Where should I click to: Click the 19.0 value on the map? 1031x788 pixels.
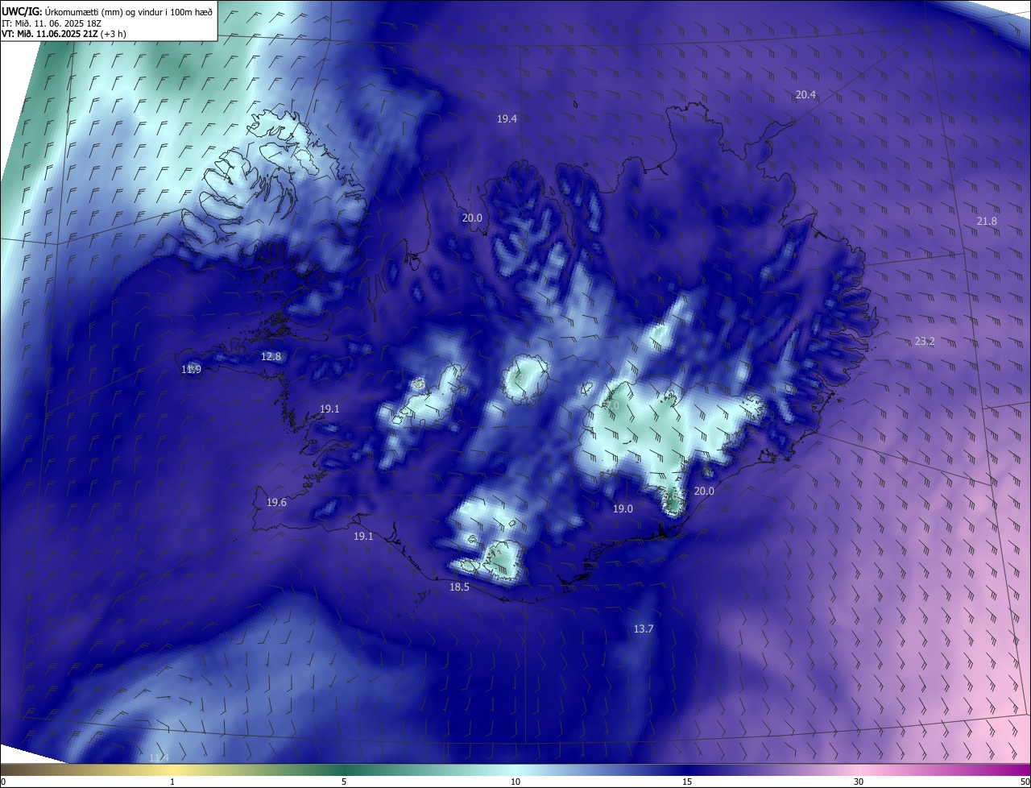pos(623,508)
